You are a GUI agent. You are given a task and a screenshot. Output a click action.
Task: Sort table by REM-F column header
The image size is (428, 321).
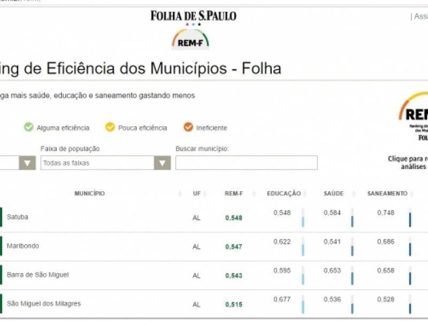click(234, 193)
